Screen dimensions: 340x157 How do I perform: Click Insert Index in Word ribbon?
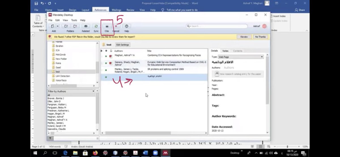coord(278,16)
